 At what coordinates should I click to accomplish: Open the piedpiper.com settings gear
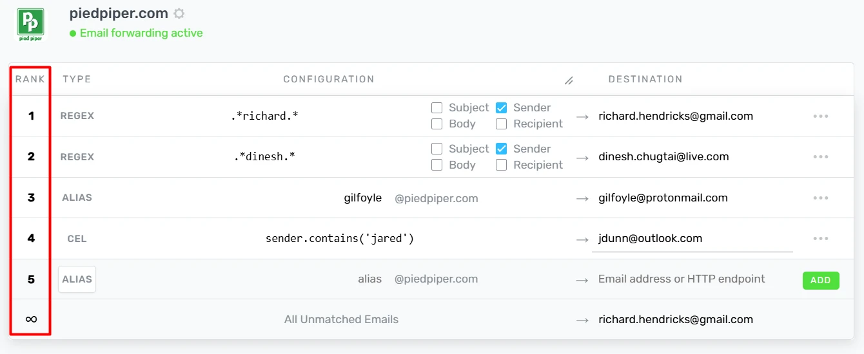click(x=179, y=14)
